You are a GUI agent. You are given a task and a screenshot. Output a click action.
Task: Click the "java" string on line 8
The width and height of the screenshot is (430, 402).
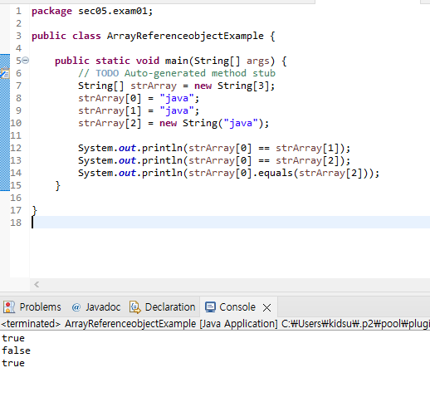176,98
